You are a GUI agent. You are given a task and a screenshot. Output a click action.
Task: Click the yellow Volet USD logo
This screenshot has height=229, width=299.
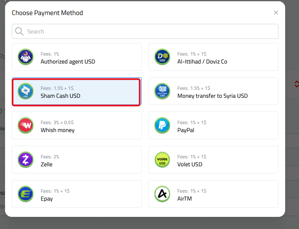tap(162, 160)
